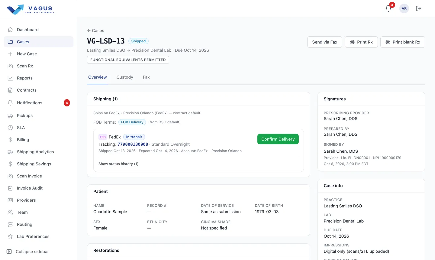Go back via the Cases arrow link
This screenshot has height=260, width=435.
pos(95,31)
